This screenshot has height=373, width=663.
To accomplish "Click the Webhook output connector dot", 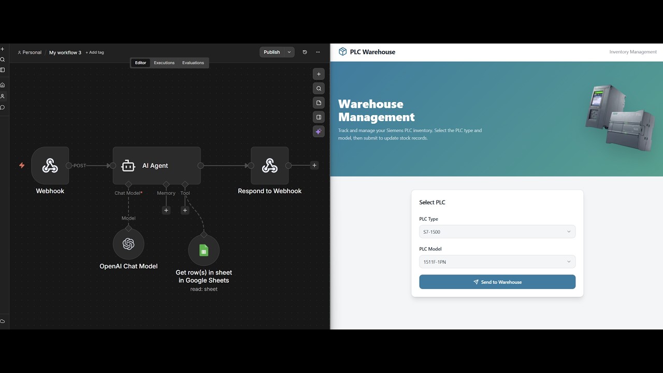I will [69, 166].
